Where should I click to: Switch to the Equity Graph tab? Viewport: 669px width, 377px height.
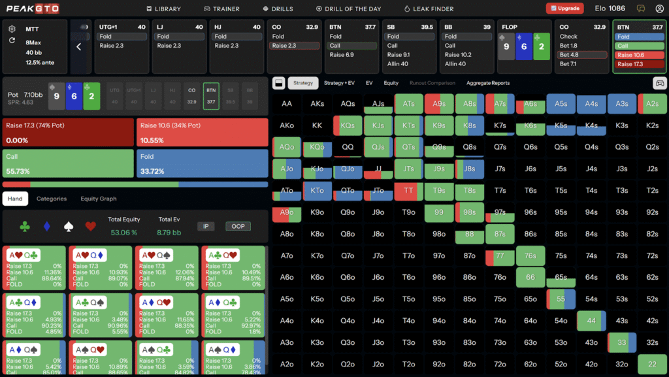click(98, 199)
